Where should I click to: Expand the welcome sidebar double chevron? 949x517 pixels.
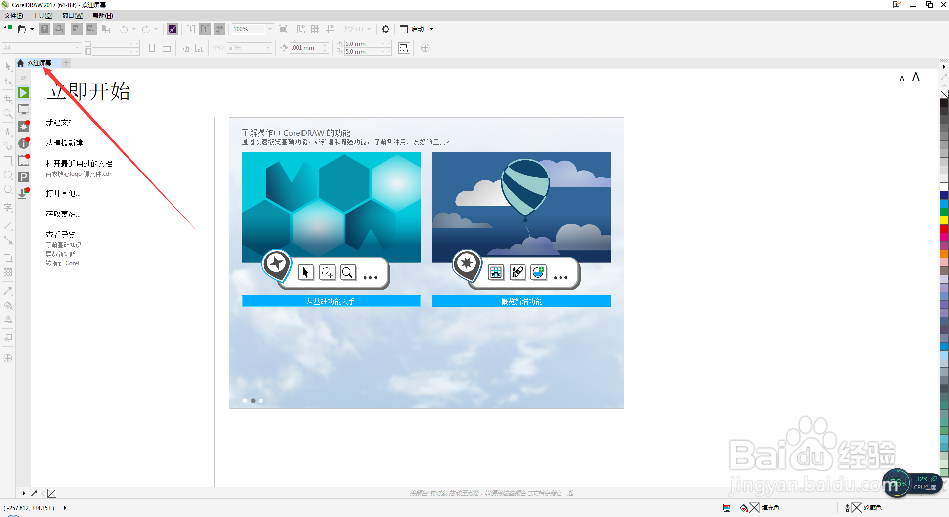(23, 78)
